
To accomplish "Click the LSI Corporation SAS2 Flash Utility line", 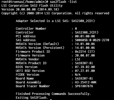I will click(x=32, y=6).
